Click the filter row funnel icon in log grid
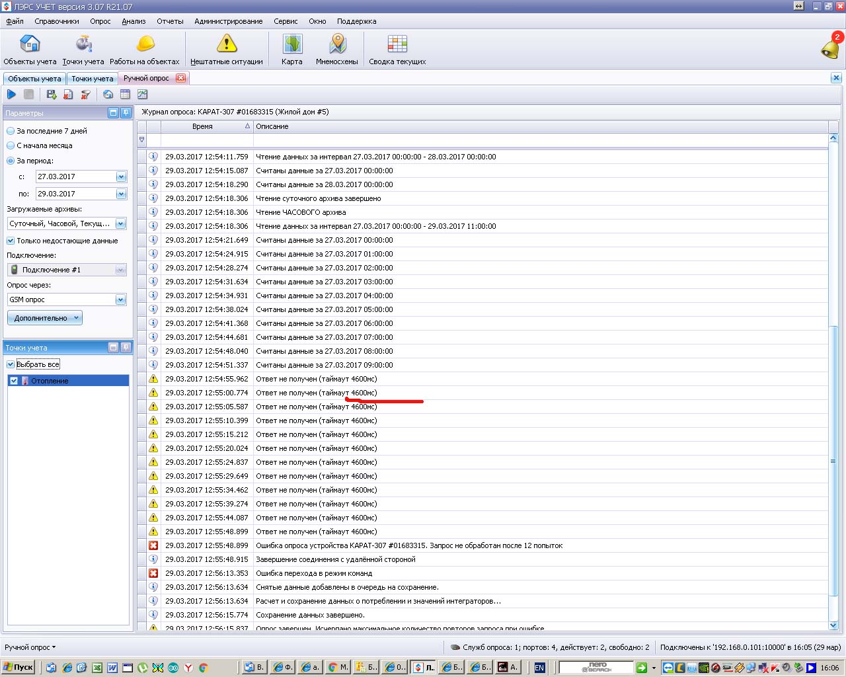The width and height of the screenshot is (846, 677). tap(141, 139)
